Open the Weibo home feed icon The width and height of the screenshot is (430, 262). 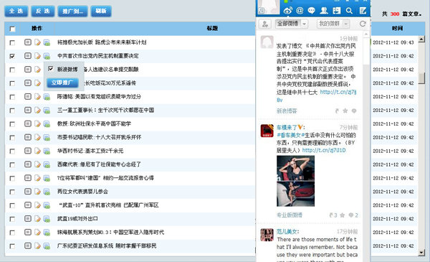287,11
